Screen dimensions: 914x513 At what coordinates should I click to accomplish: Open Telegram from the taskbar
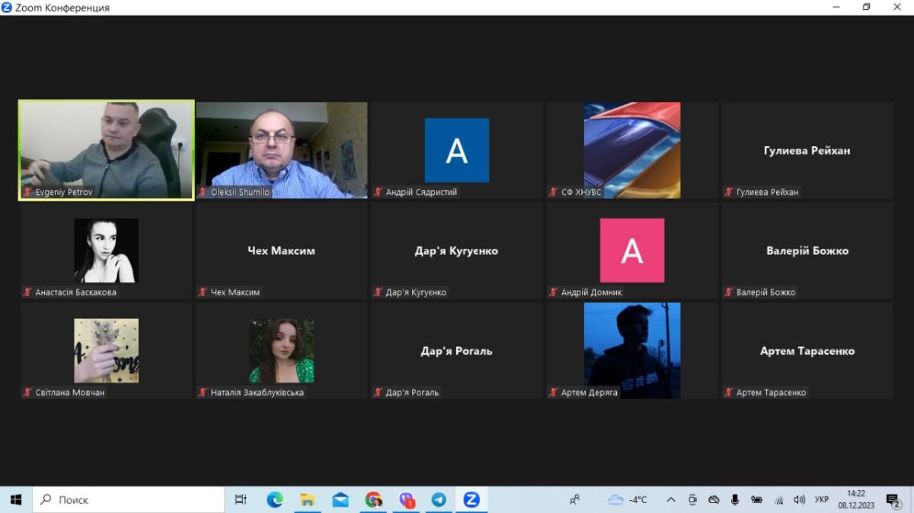point(439,499)
